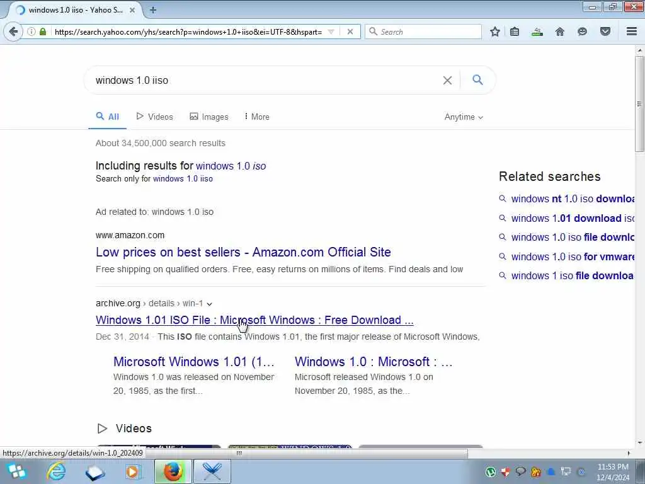Open related search 'windows 1.01 download iso'
The height and width of the screenshot is (484, 645).
coord(572,218)
